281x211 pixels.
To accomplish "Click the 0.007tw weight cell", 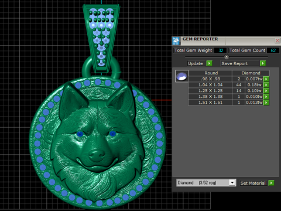I will 254,79.
